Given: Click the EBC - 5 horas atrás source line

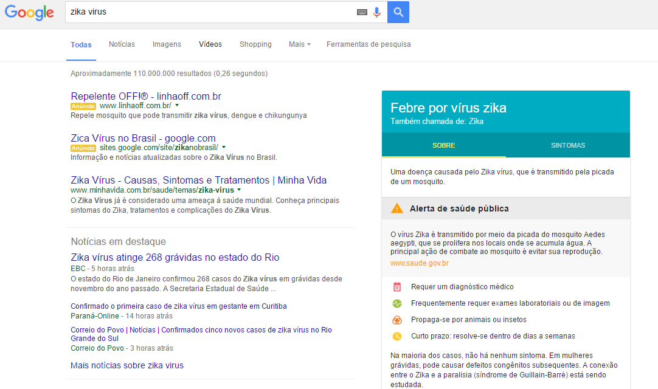Looking at the screenshot, I should tap(102, 269).
